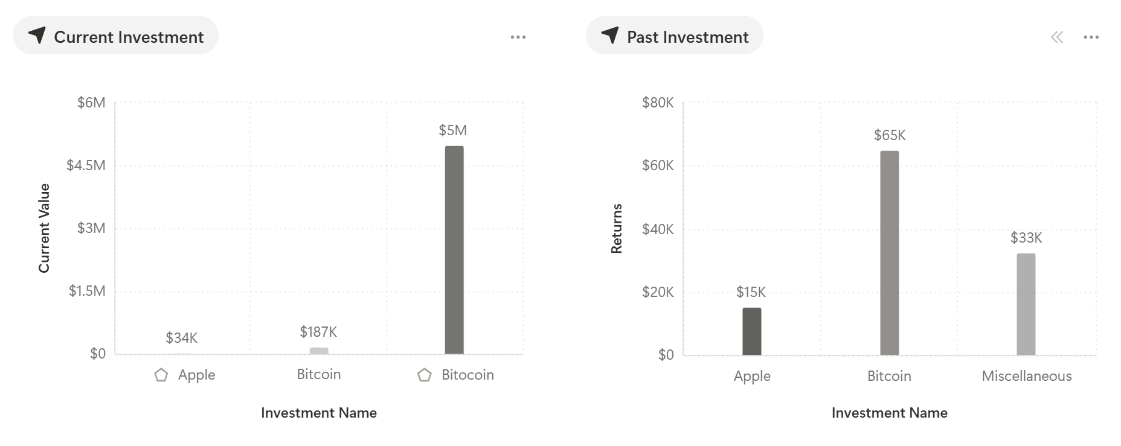Click the Current Value axis title
Image resolution: width=1121 pixels, height=446 pixels.
coord(44,228)
